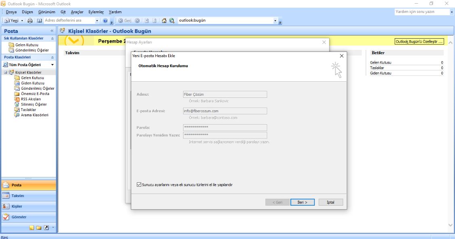Click the blue Help question mark icon
The width and height of the screenshot is (455, 239).
pyautogui.click(x=105, y=21)
